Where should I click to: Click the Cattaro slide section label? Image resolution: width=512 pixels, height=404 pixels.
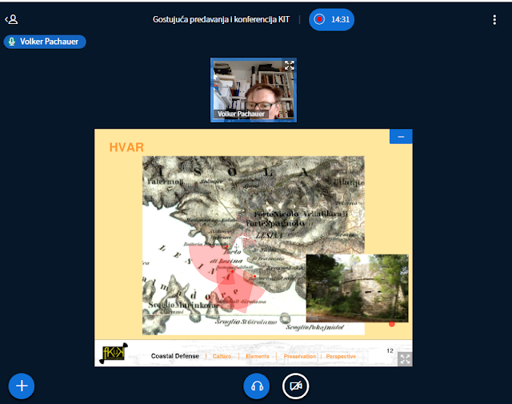(222, 356)
